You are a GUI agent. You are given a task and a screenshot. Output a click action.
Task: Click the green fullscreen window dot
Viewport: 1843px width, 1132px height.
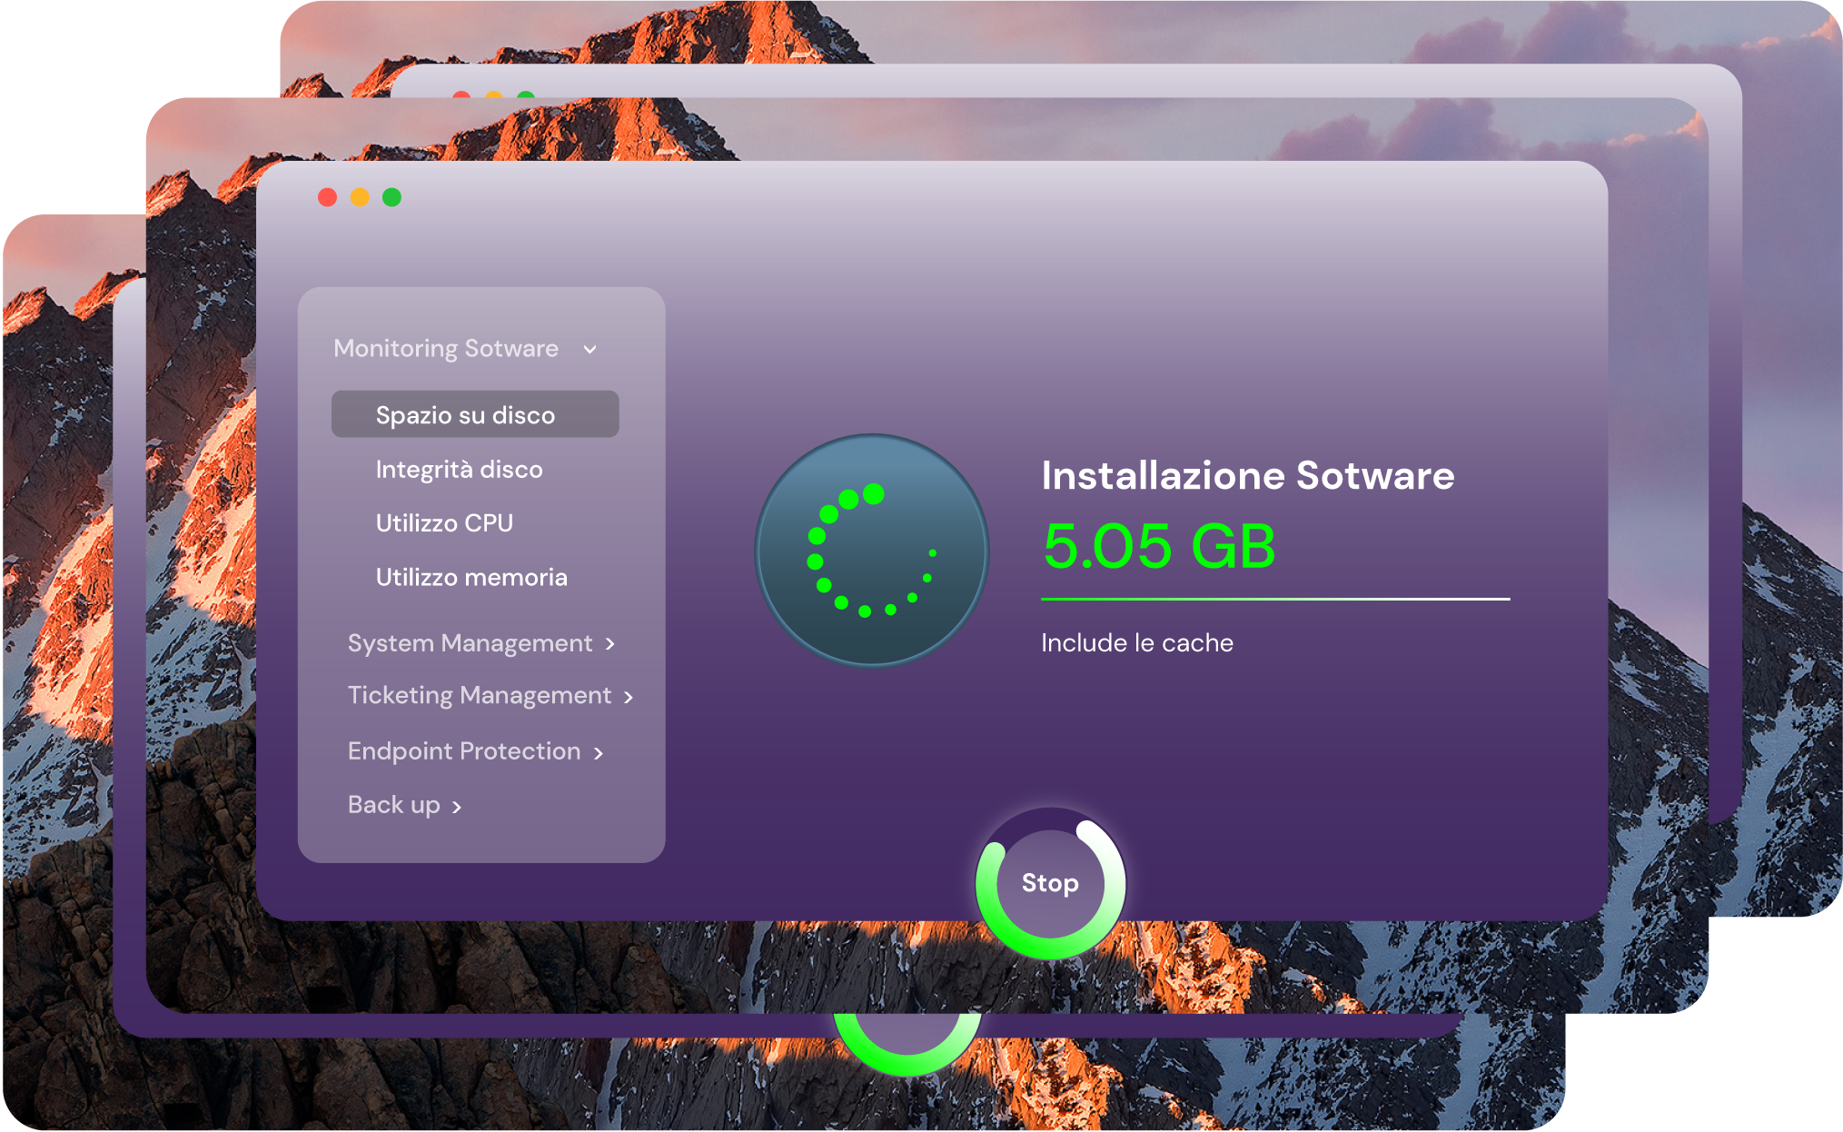tap(391, 197)
